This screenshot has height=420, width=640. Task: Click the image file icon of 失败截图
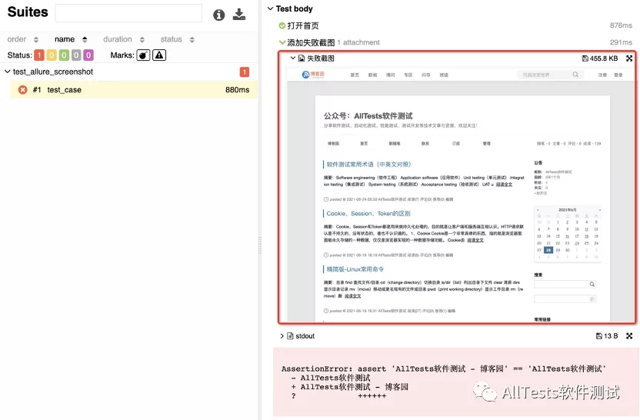(302, 58)
